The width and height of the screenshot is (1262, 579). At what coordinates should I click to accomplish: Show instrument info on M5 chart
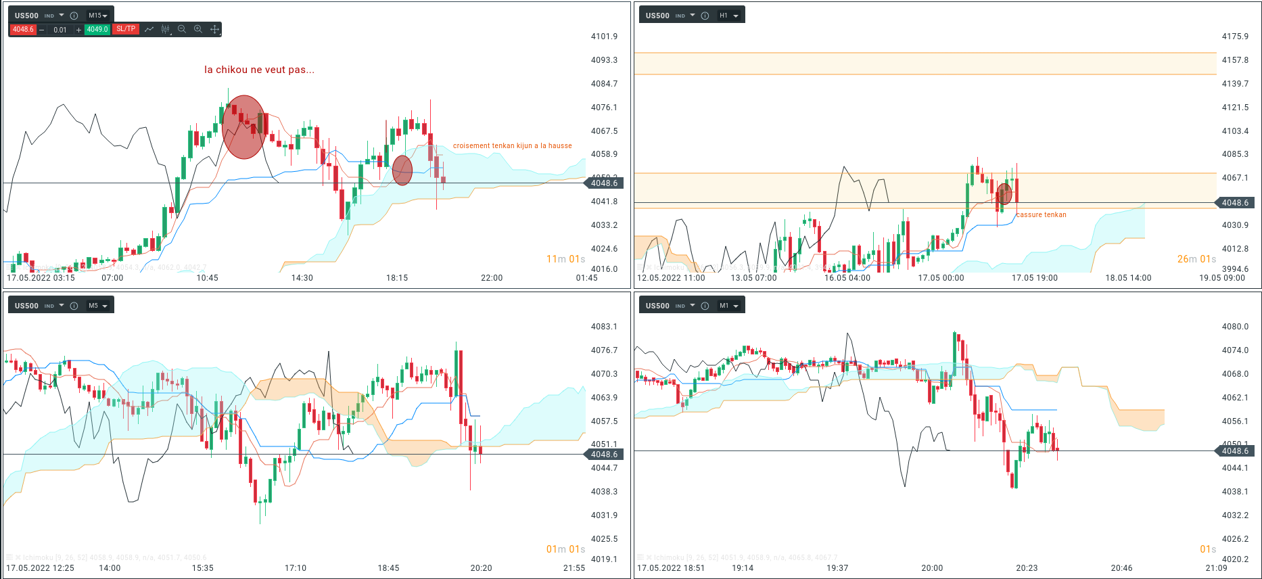[x=74, y=306]
